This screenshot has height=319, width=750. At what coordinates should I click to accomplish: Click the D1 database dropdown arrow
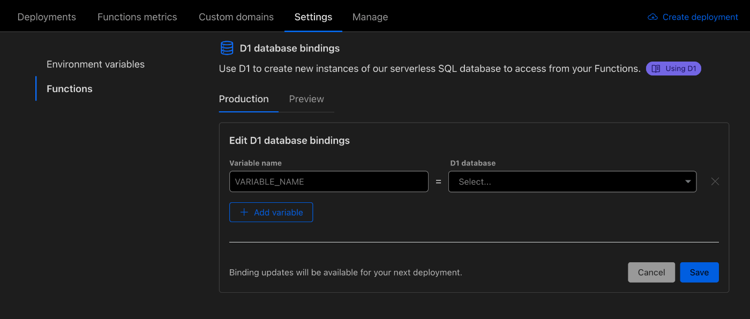pyautogui.click(x=688, y=182)
